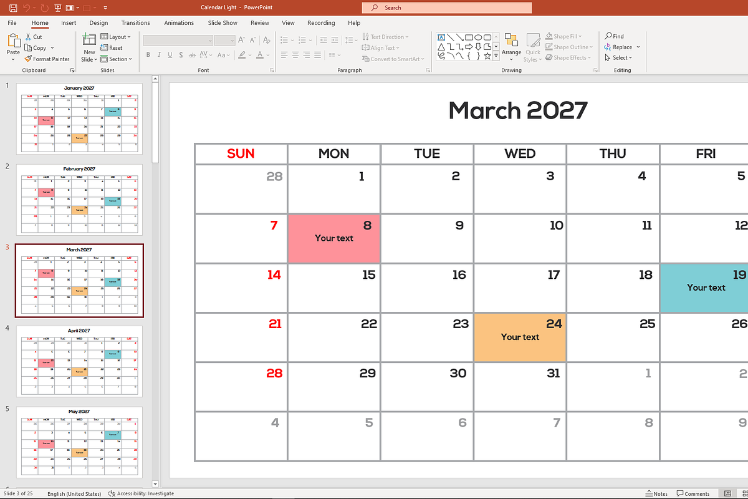Click the Search box in title bar
748x499 pixels.
point(447,7)
